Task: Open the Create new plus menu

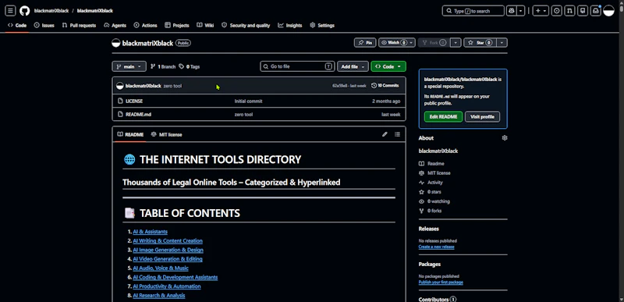Action: click(x=541, y=11)
